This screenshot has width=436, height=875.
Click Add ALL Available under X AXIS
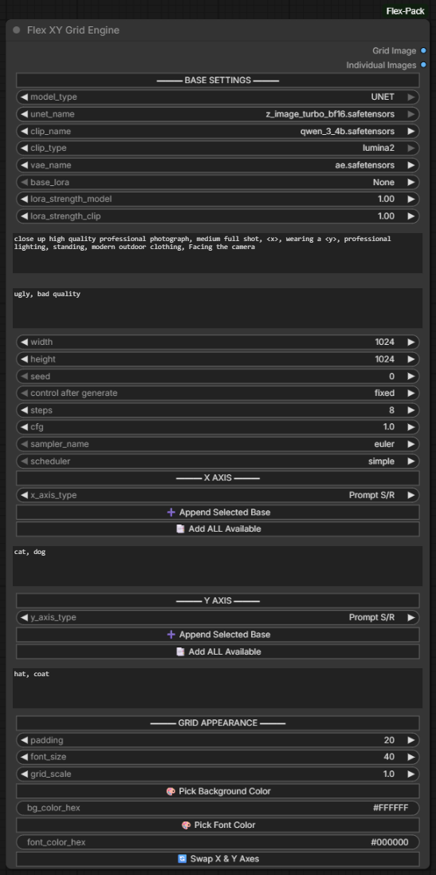pyautogui.click(x=218, y=529)
